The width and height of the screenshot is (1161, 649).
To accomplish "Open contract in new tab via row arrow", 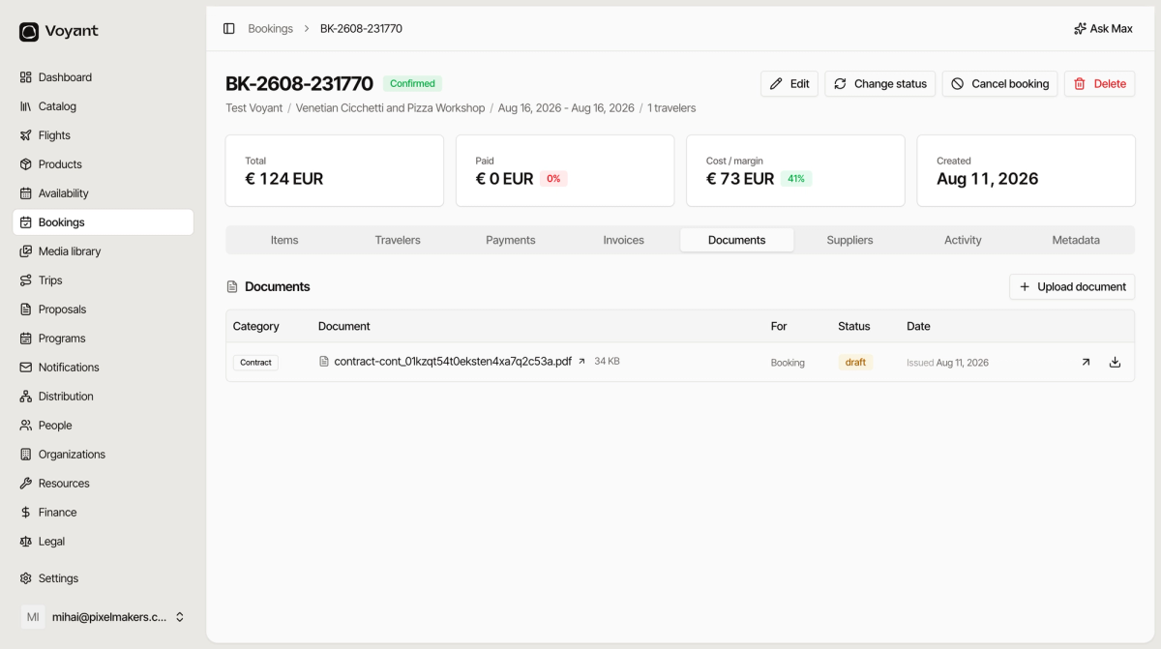I will 1086,362.
